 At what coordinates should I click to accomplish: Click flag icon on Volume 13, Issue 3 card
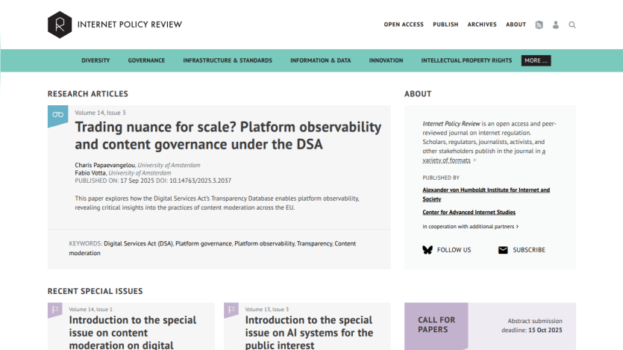(231, 310)
